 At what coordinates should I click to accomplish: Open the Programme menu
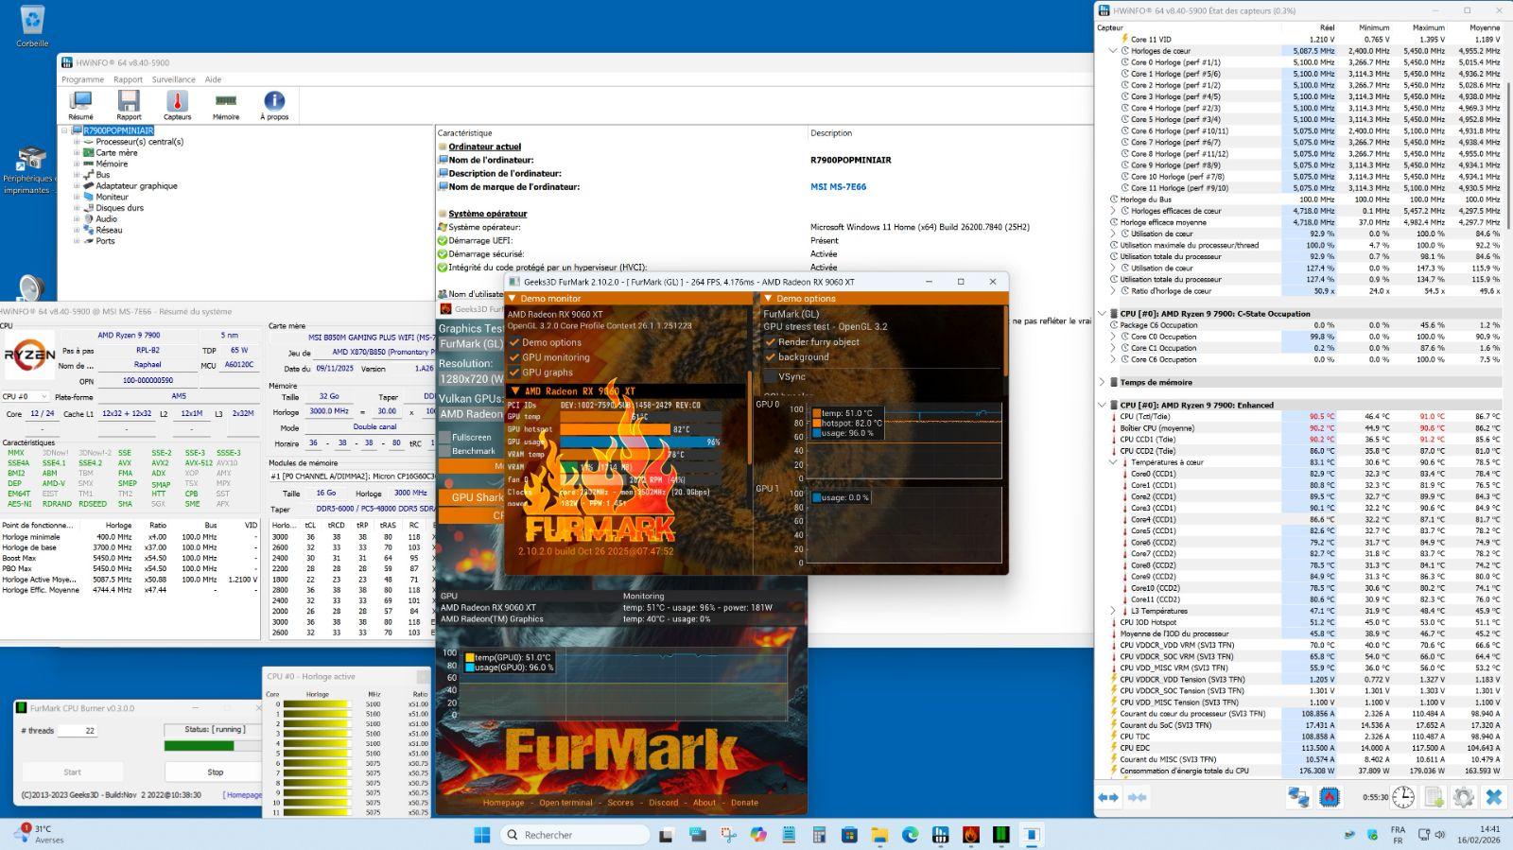coord(82,79)
